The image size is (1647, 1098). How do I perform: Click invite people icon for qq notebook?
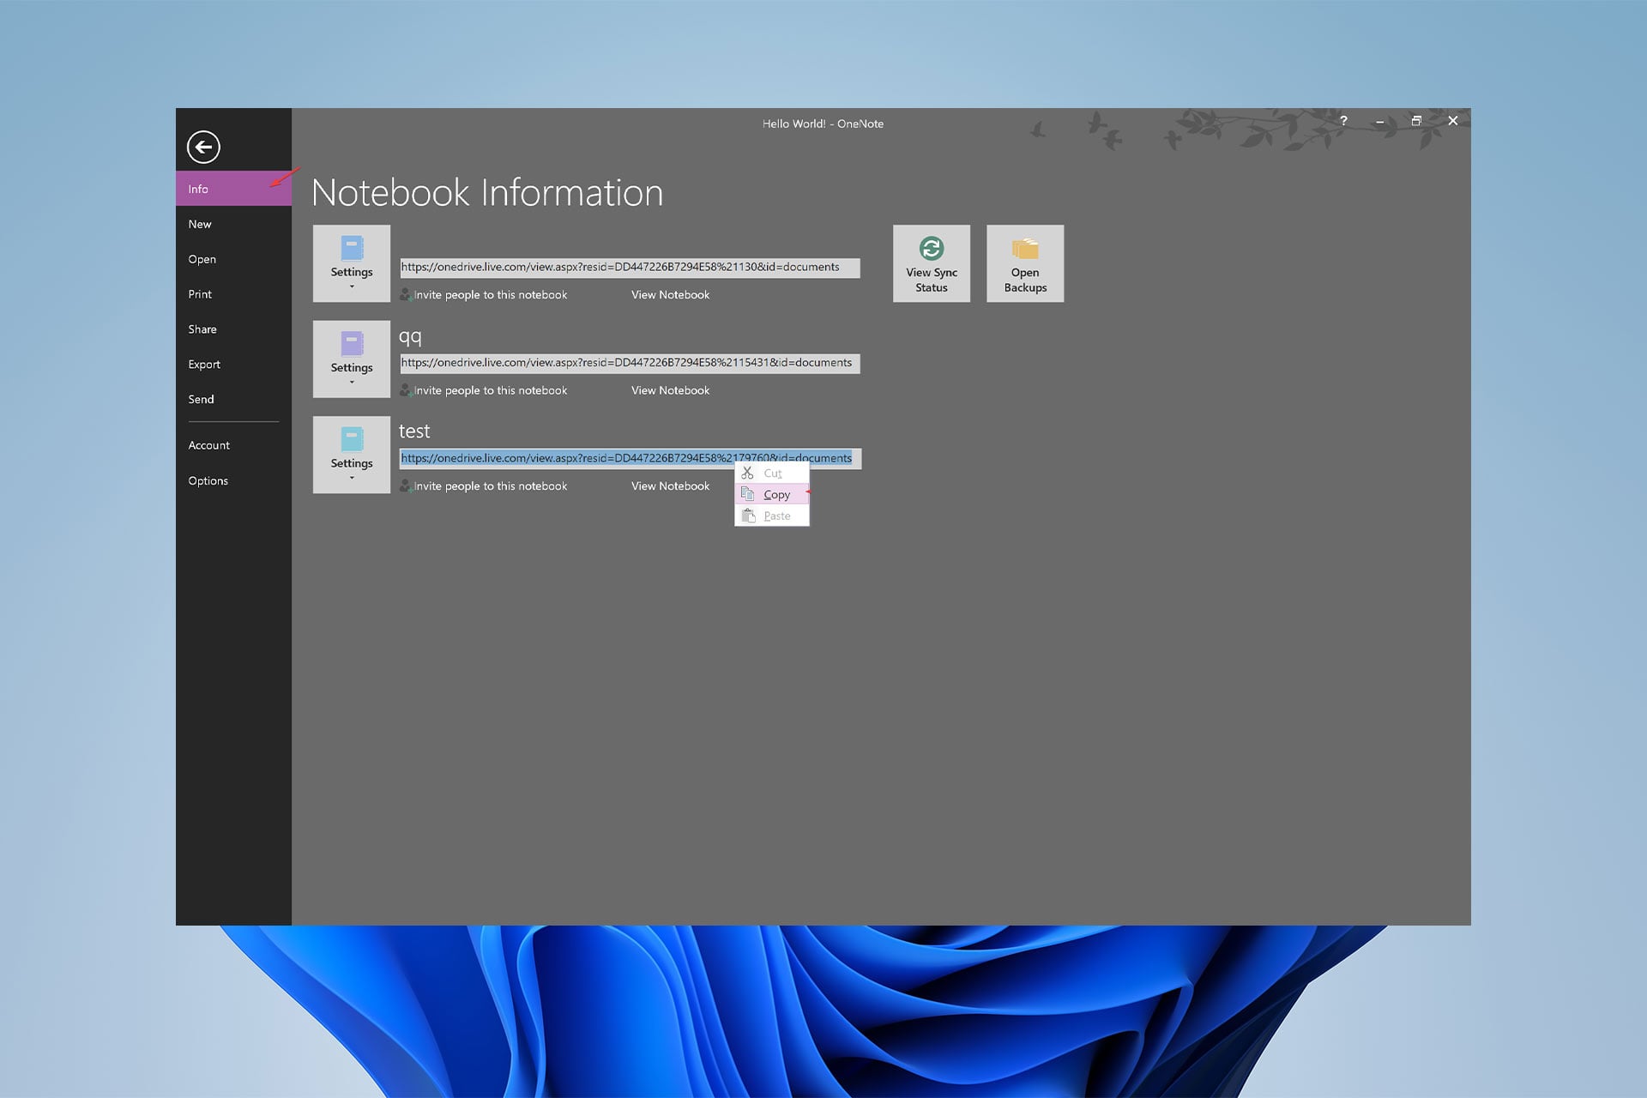406,390
